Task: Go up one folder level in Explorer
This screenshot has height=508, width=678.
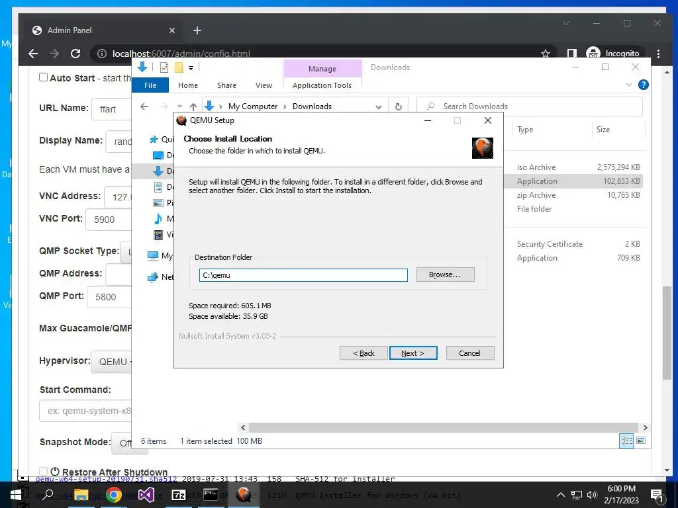Action: [193, 106]
